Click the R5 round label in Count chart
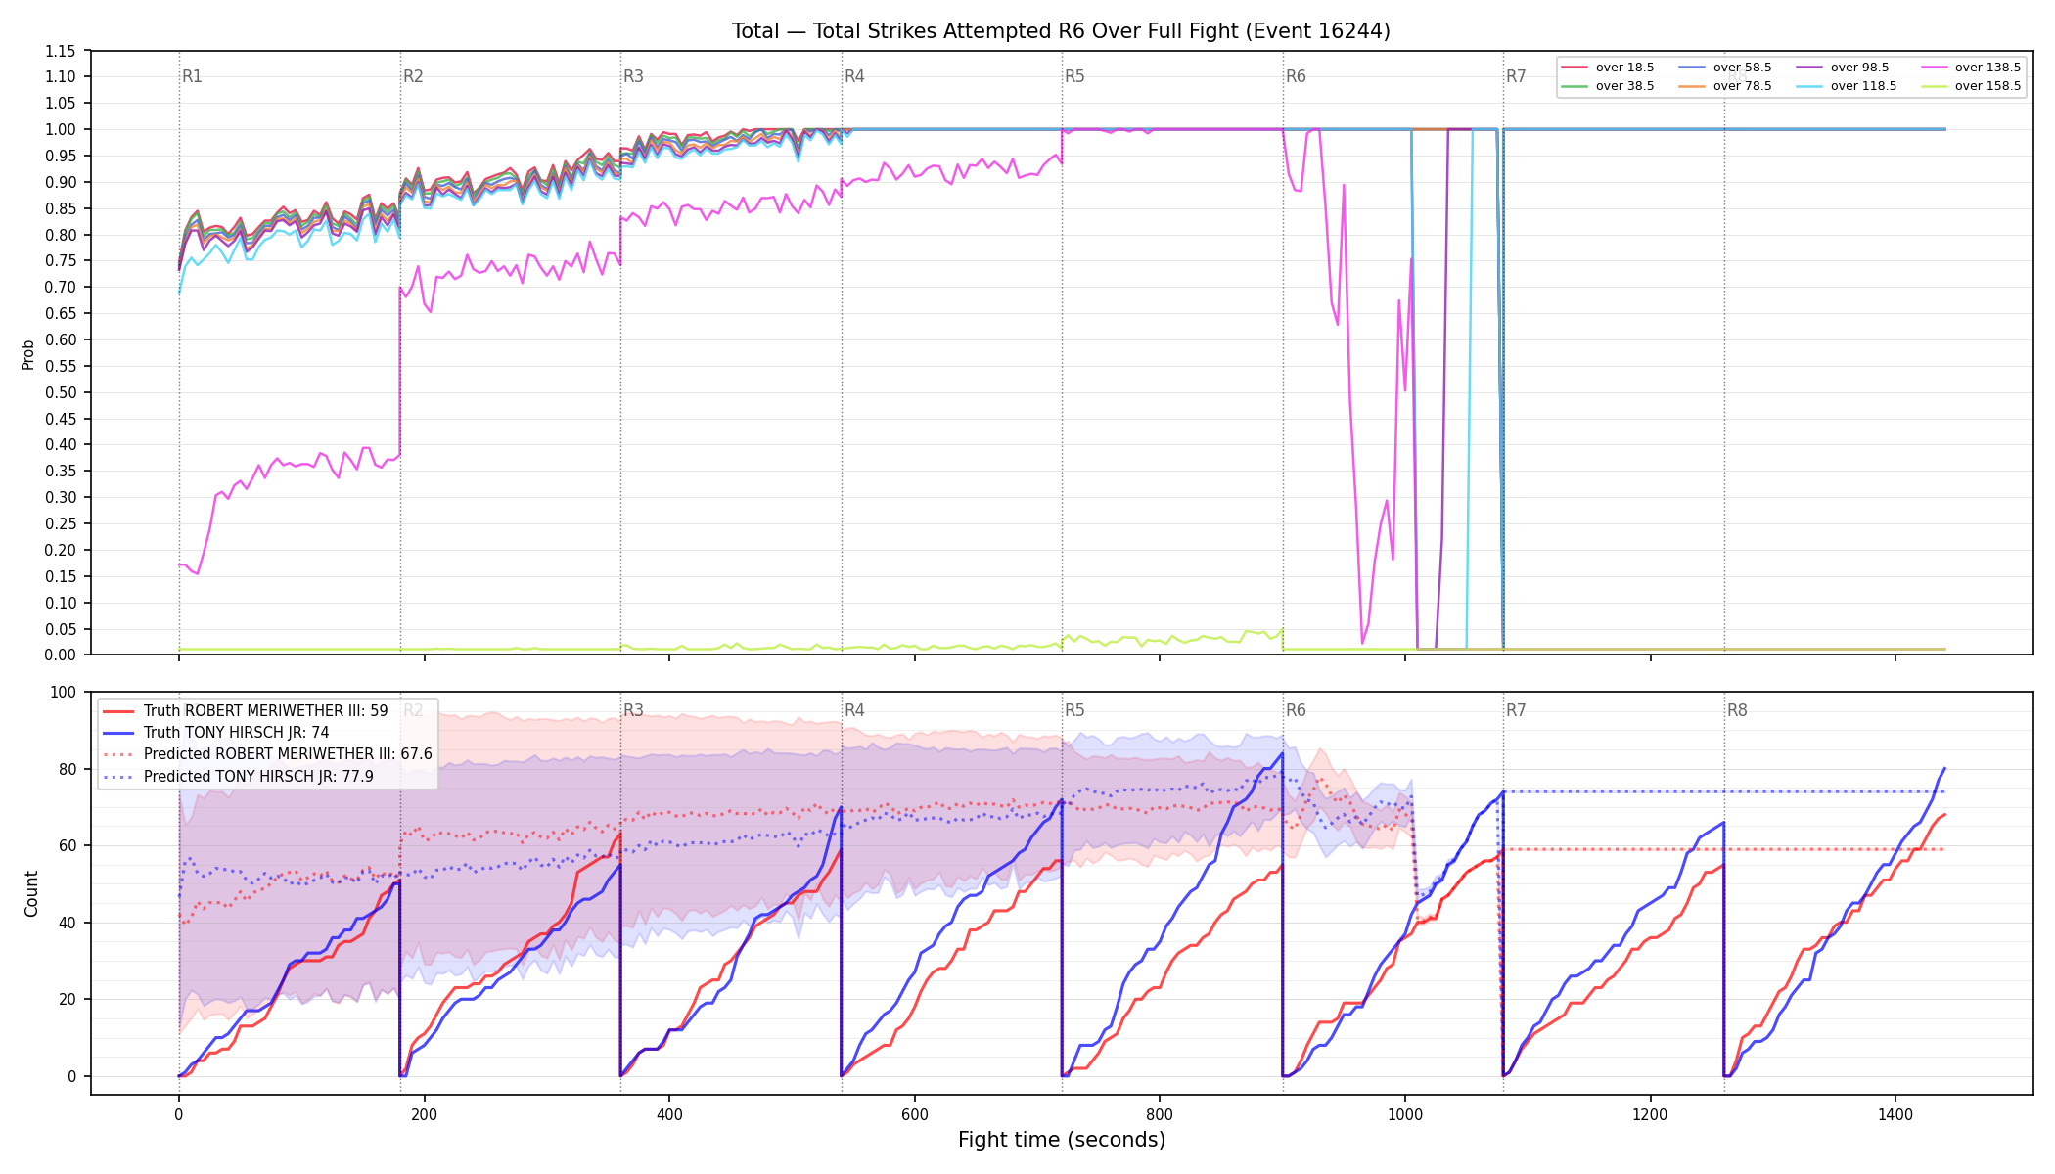This screenshot has height=1174, width=2055. tap(1074, 710)
